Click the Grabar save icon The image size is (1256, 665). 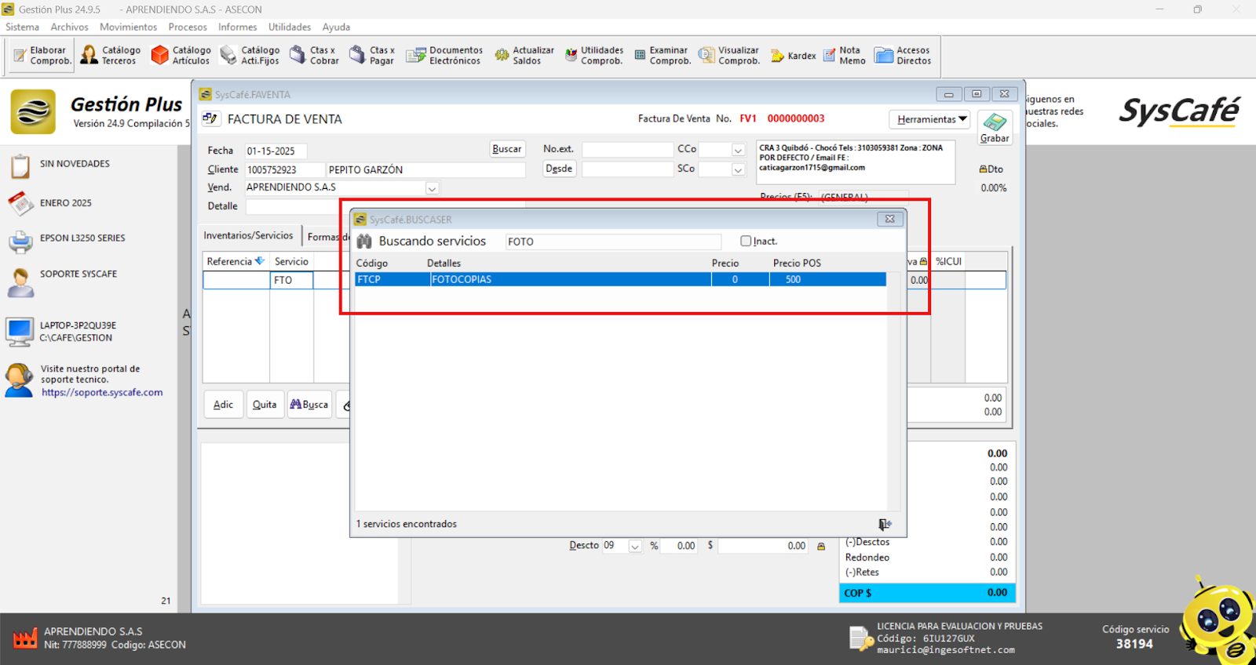tap(995, 124)
